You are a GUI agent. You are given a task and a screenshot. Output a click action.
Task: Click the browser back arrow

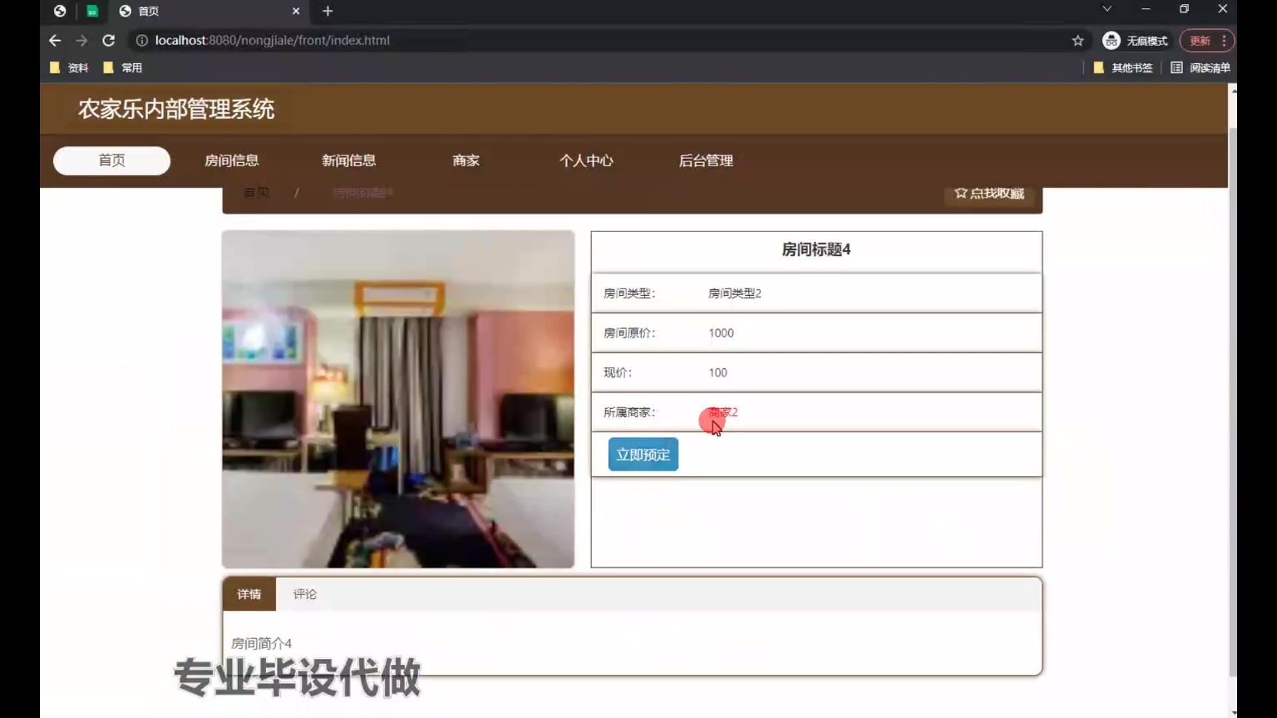[55, 41]
